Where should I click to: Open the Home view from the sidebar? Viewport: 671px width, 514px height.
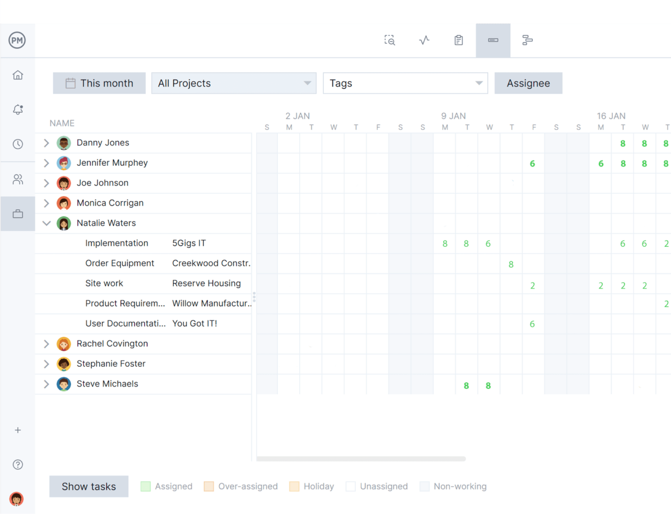pyautogui.click(x=18, y=75)
